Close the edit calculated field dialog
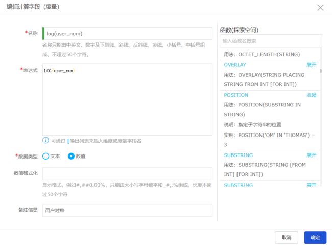Viewport: 332px width, 245px height. point(320,8)
